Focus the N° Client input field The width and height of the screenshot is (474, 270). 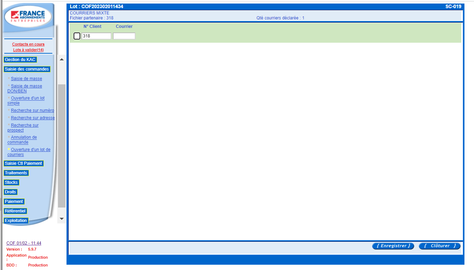coord(96,36)
